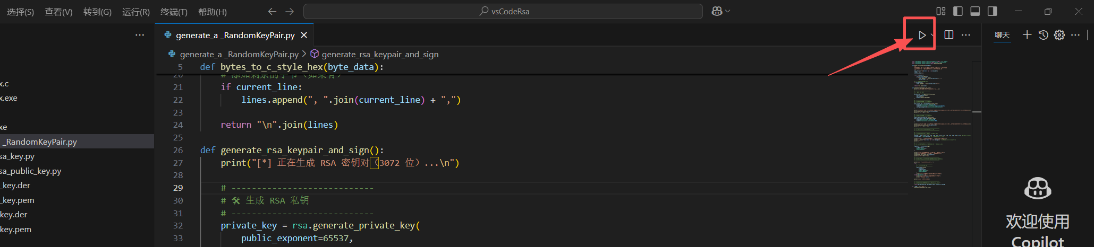The image size is (1094, 247).
Task: Toggle the primary side bar visibility
Action: click(x=958, y=11)
